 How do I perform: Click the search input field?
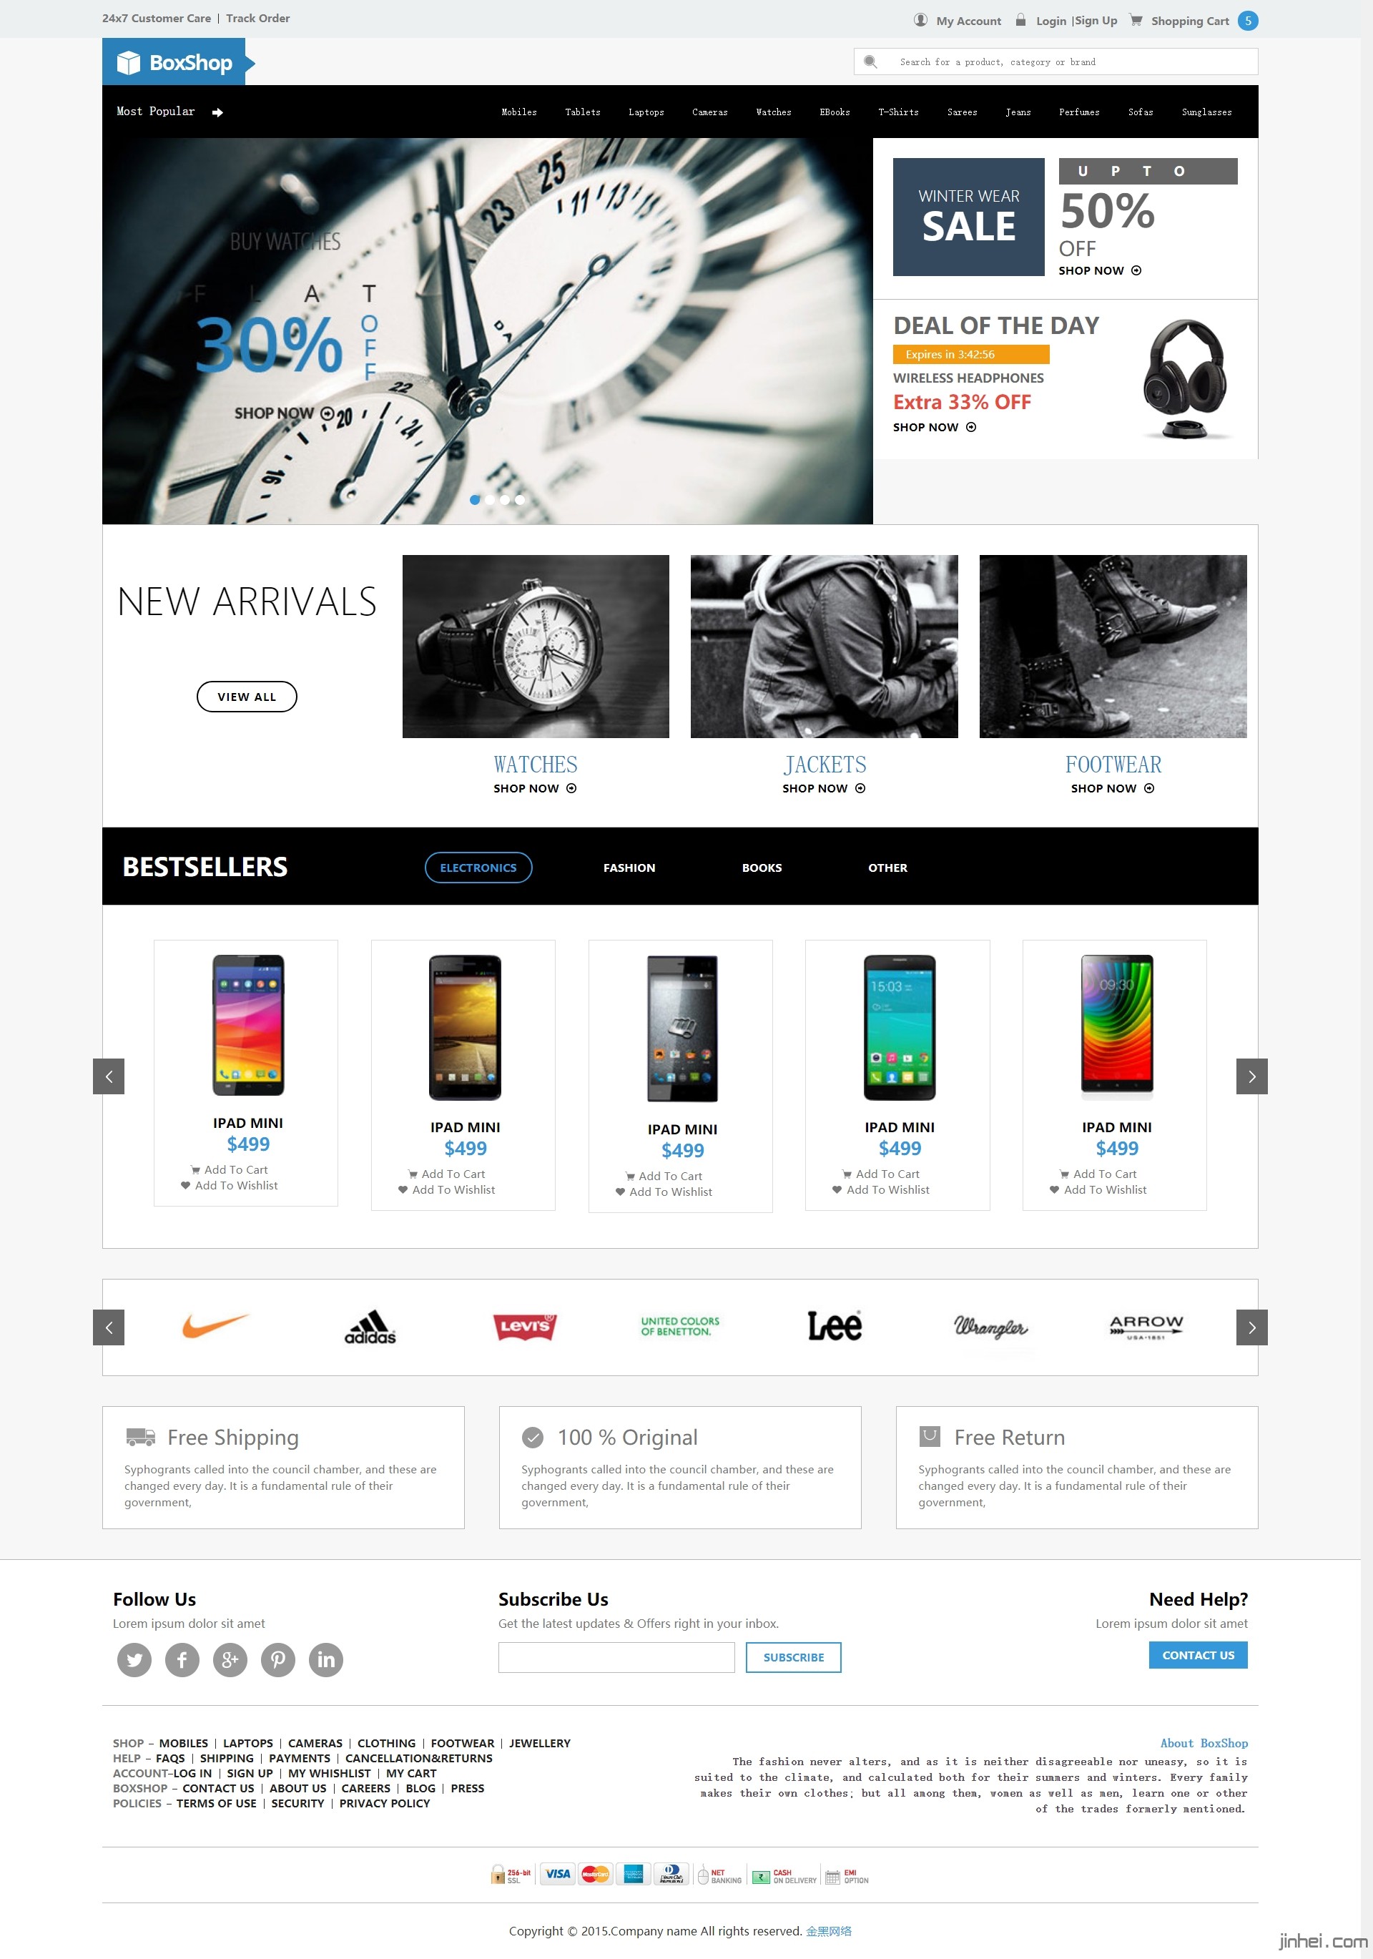1058,61
